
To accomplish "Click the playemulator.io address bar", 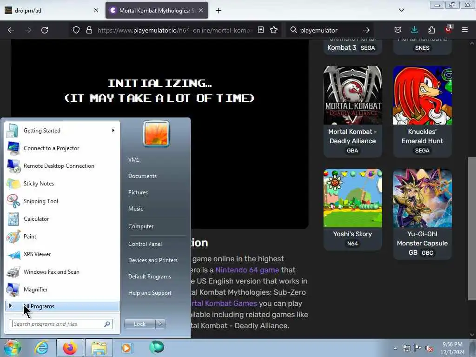I will [x=175, y=30].
